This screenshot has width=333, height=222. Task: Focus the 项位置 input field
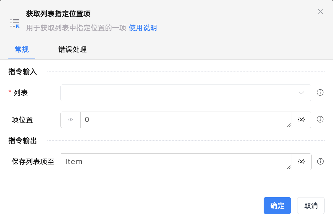185,120
